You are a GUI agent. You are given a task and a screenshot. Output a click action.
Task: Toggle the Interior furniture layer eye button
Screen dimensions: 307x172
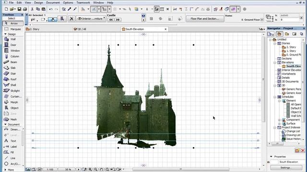(x=91, y=19)
